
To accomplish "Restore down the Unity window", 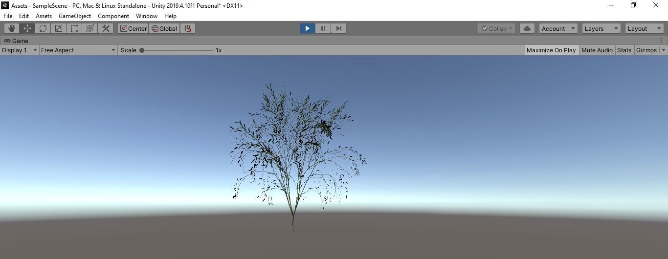I will pos(633,5).
